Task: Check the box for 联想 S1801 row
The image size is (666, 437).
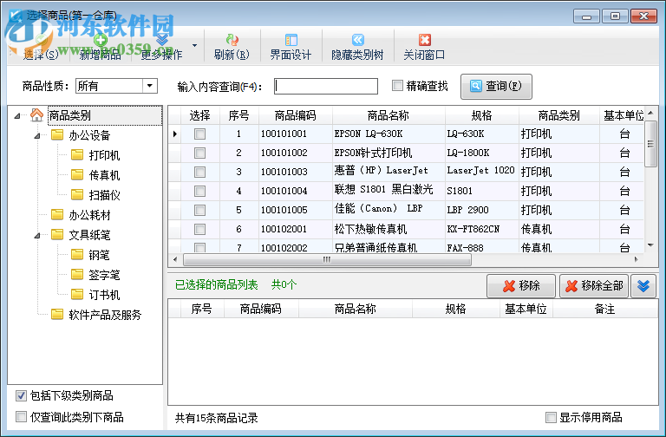Action: pyautogui.click(x=199, y=191)
